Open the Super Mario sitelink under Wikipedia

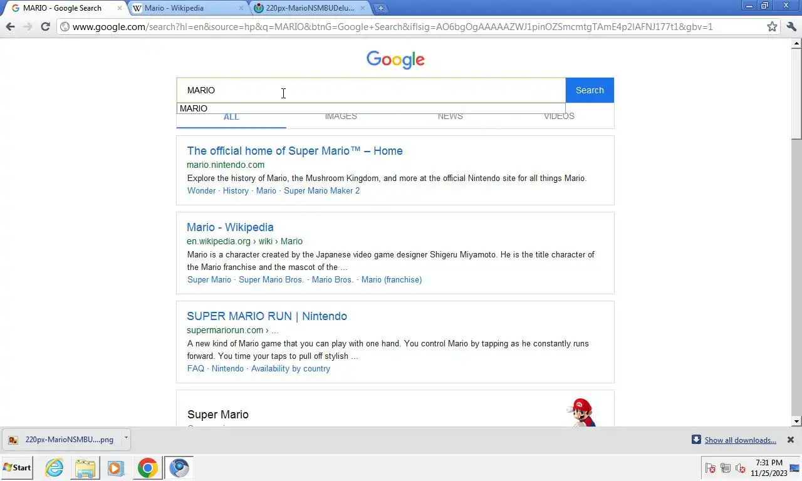point(209,279)
